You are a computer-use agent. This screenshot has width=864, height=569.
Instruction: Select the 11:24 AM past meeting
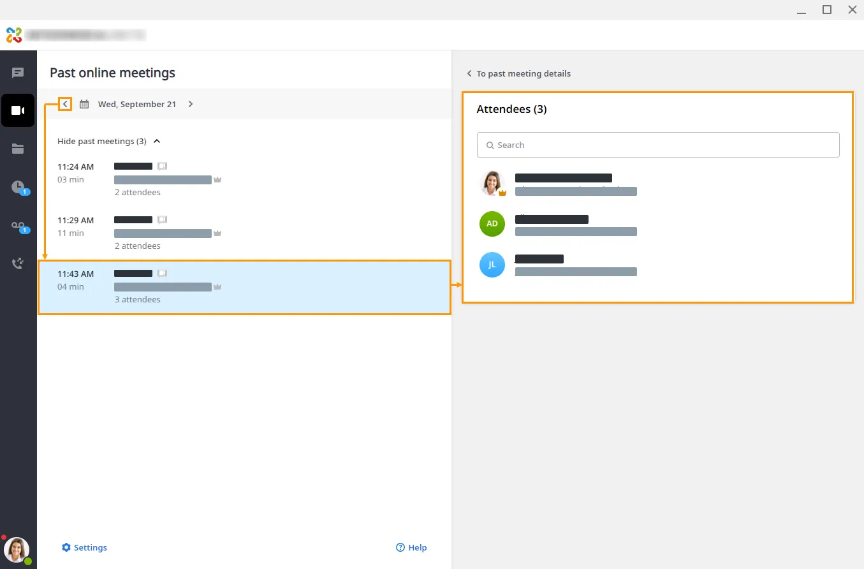tap(244, 179)
